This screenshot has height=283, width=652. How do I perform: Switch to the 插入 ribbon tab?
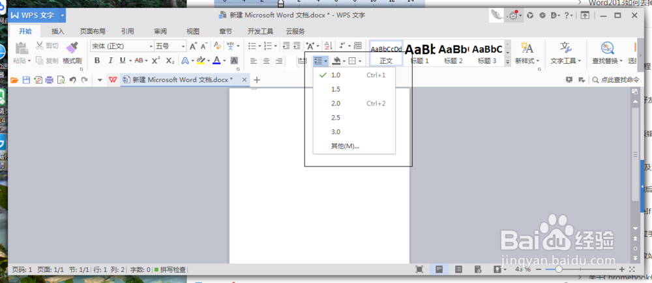pyautogui.click(x=58, y=31)
